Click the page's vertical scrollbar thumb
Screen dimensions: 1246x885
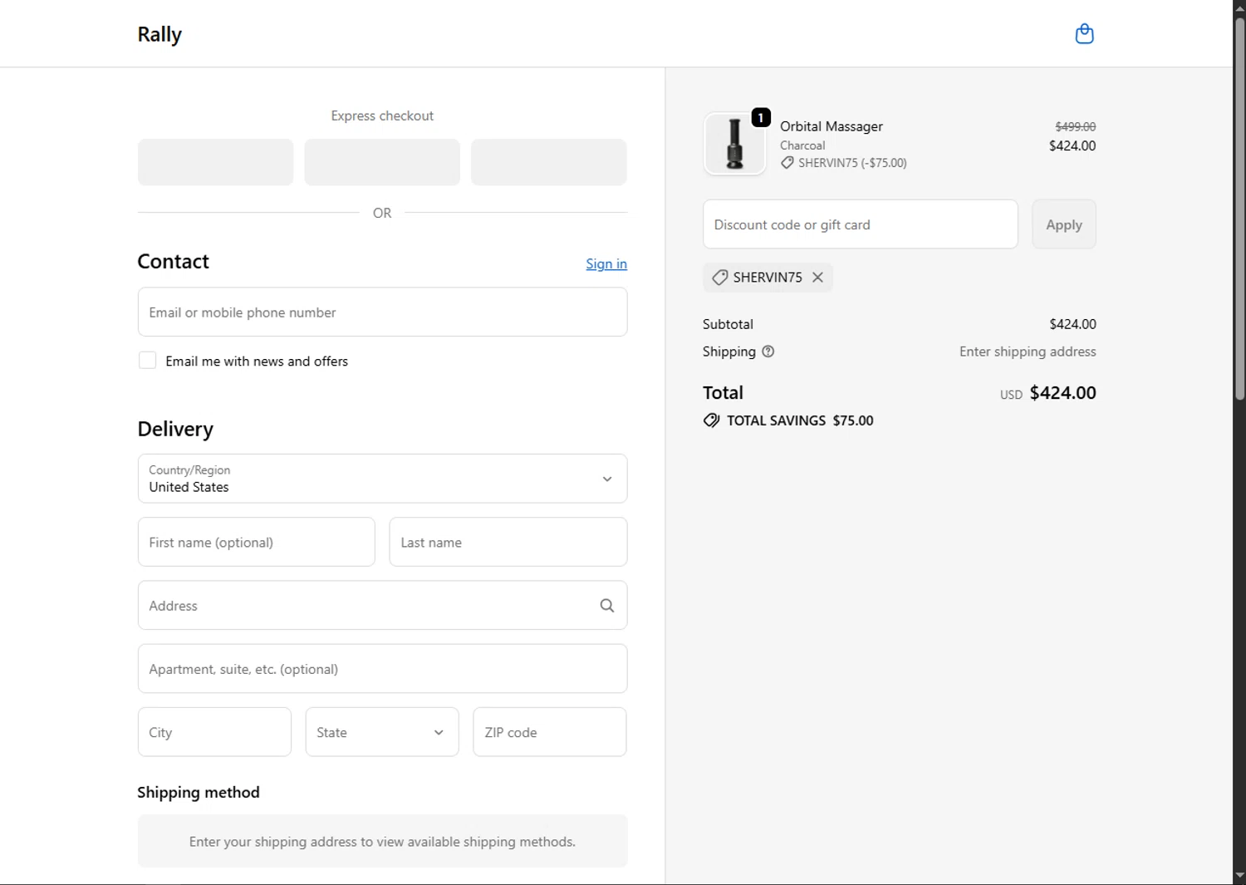click(1239, 208)
